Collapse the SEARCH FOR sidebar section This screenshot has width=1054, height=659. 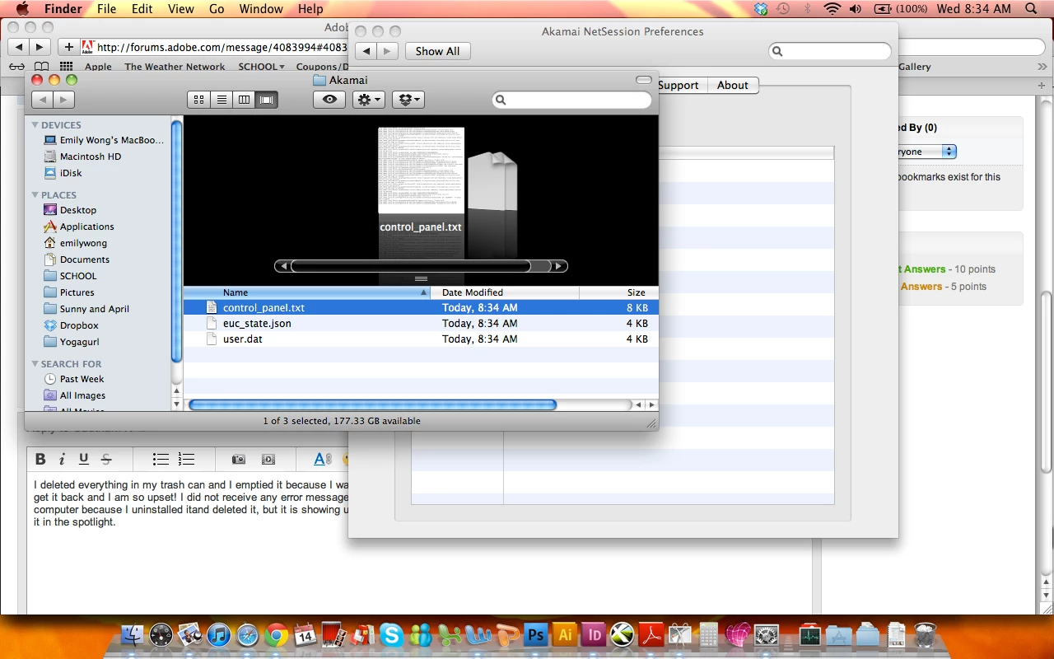[x=35, y=364]
